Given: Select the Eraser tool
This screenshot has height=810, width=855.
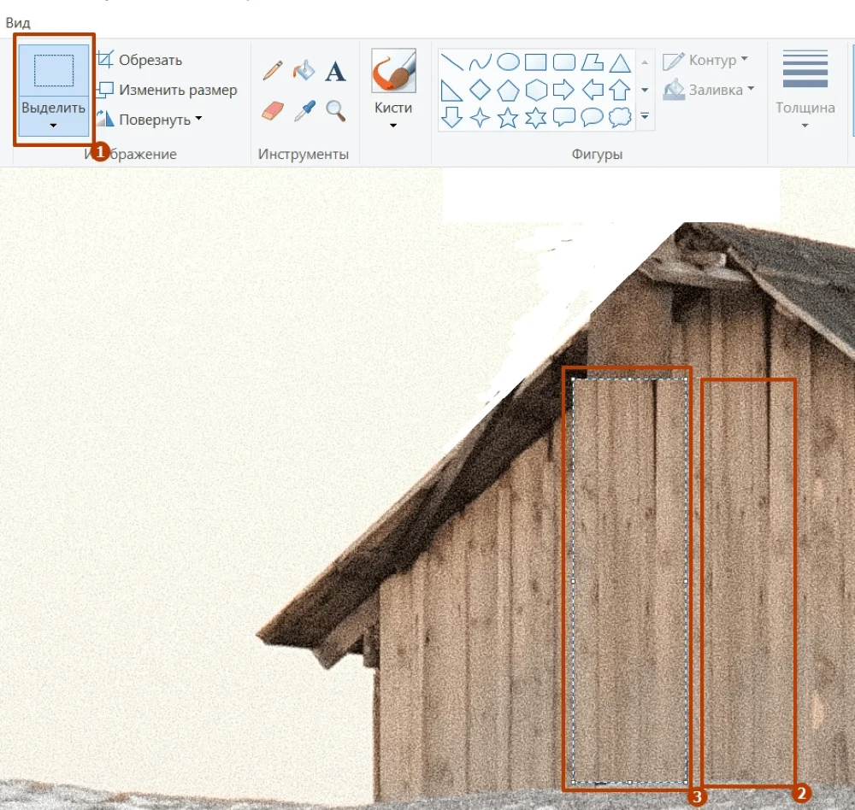Looking at the screenshot, I should pyautogui.click(x=272, y=110).
